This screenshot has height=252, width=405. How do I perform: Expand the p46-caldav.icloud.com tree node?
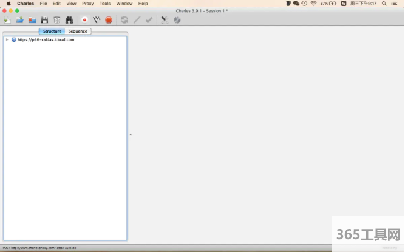7,39
